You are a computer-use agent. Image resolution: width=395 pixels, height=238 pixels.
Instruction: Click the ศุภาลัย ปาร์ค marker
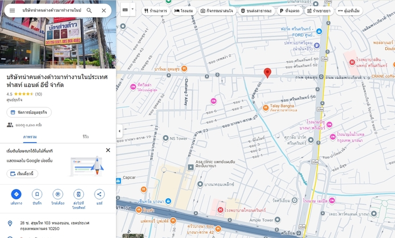[x=311, y=140]
